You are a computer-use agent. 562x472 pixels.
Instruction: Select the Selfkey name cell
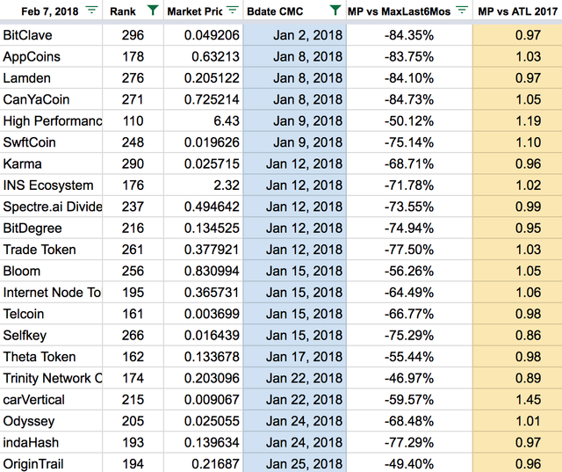[51, 335]
